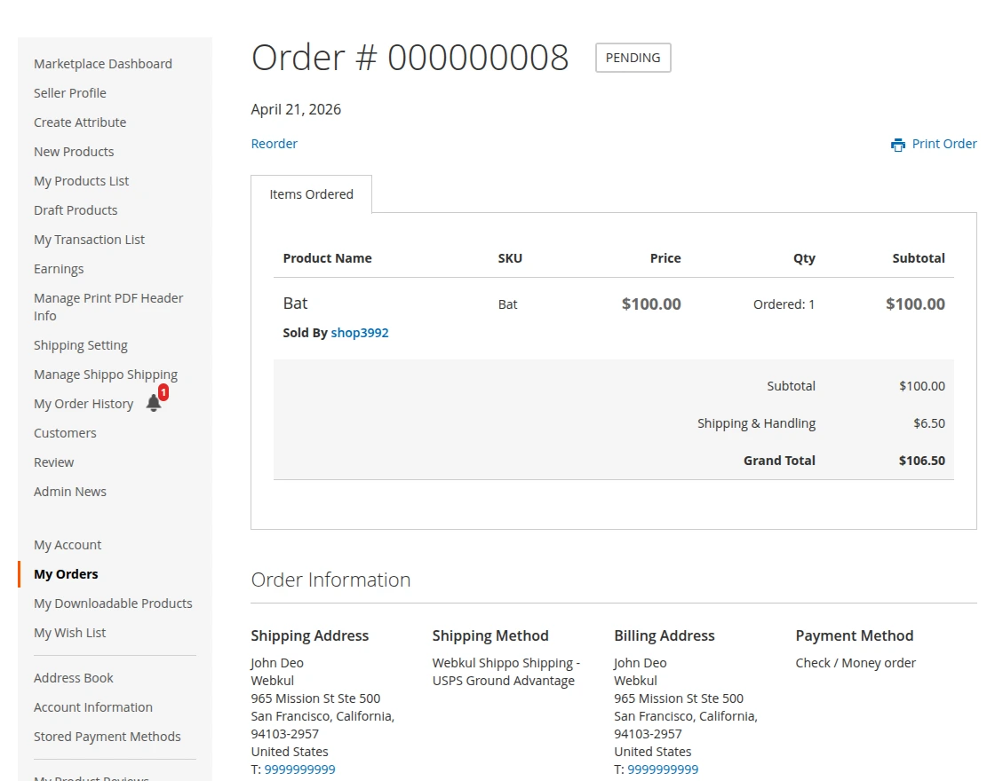Image resolution: width=995 pixels, height=781 pixels.
Task: Open Shipping Setting
Action: [x=81, y=345]
